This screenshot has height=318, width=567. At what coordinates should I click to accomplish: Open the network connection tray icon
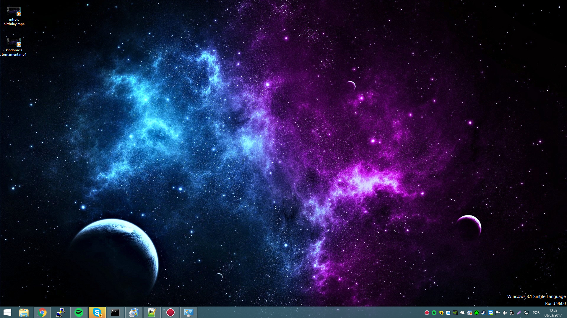tap(526, 313)
